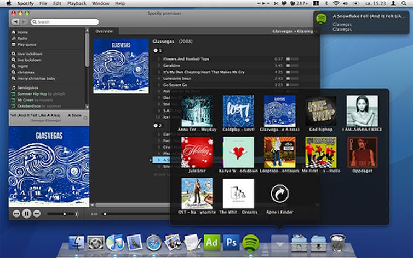Open Photoshop from the Dock
Viewport: 413px width, 258px height.
tap(231, 242)
